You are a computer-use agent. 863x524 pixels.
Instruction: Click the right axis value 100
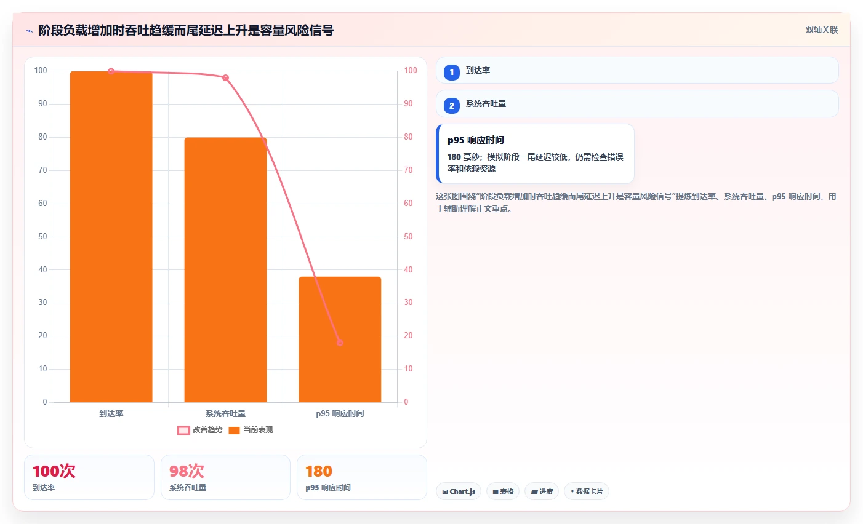tap(411, 71)
